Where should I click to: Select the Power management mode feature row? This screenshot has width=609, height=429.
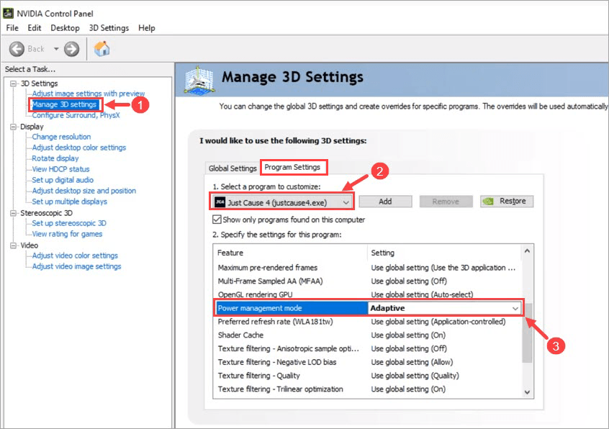click(292, 308)
